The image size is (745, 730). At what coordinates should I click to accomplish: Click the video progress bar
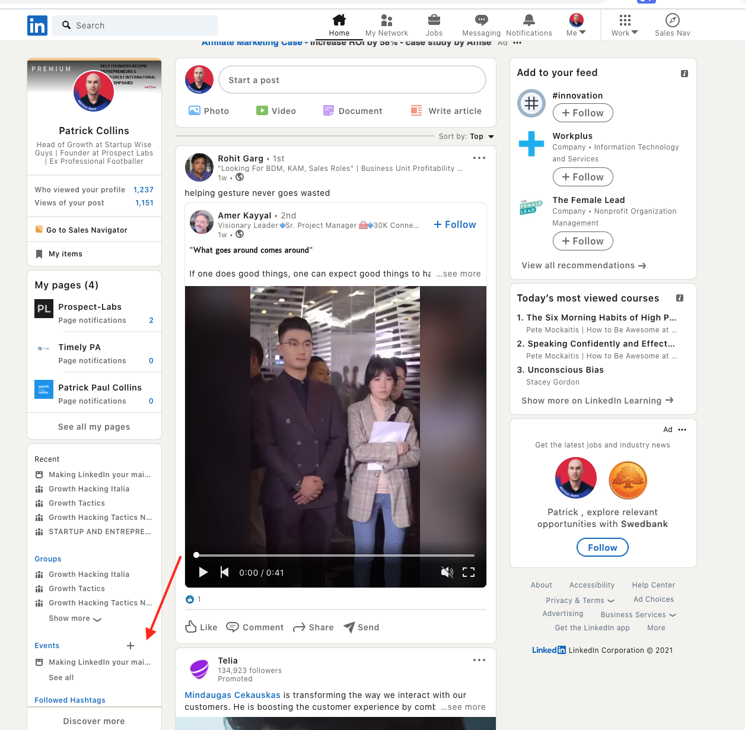335,555
